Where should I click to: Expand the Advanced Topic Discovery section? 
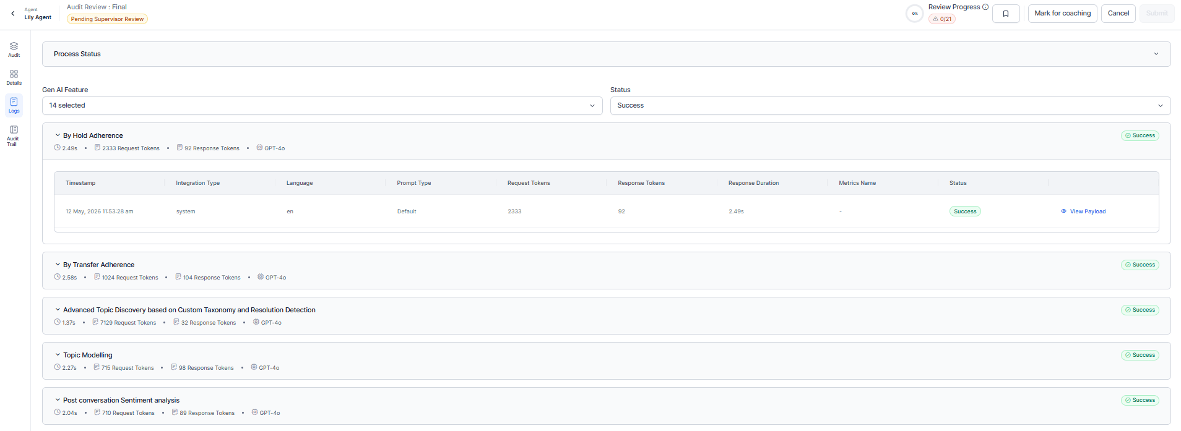(58, 310)
